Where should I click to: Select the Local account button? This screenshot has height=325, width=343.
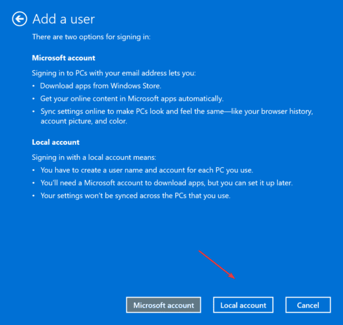tap(243, 305)
